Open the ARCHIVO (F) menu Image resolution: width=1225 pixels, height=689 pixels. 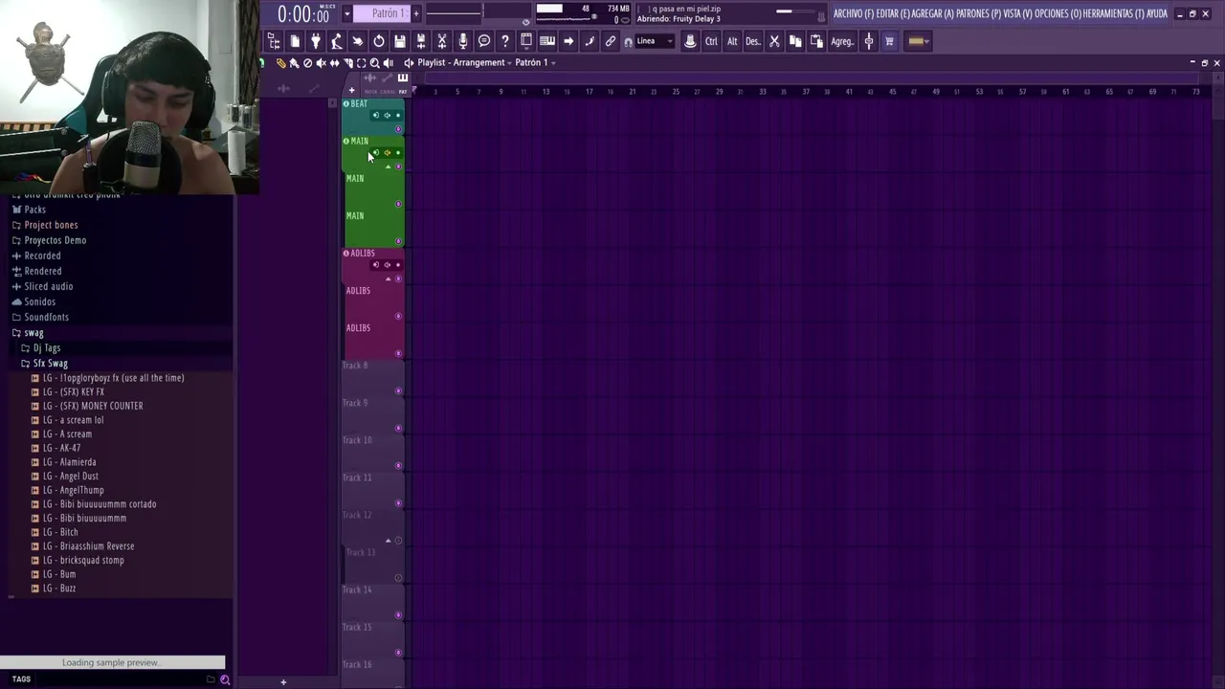[x=854, y=13]
